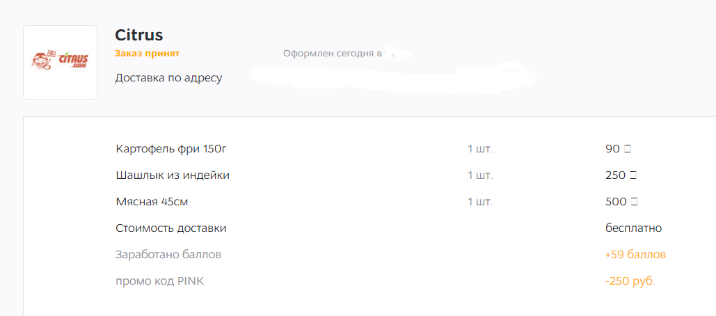The height and width of the screenshot is (316, 716).
Task: Click the 'Заработано баллов' label
Action: (x=168, y=255)
